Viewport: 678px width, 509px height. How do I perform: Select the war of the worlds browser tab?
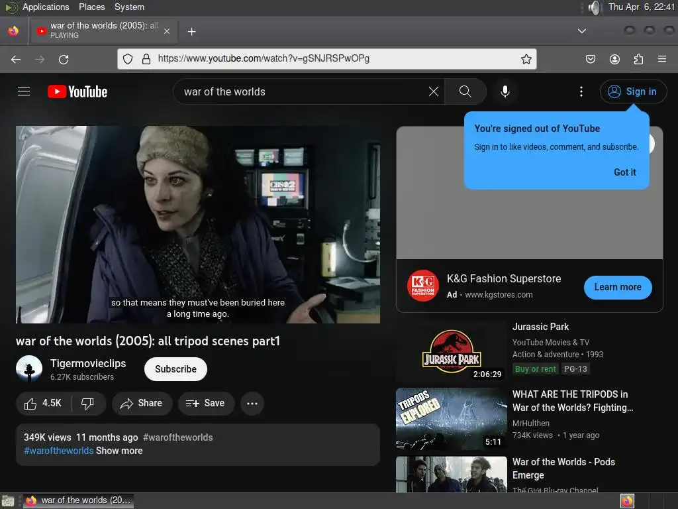tap(103, 31)
